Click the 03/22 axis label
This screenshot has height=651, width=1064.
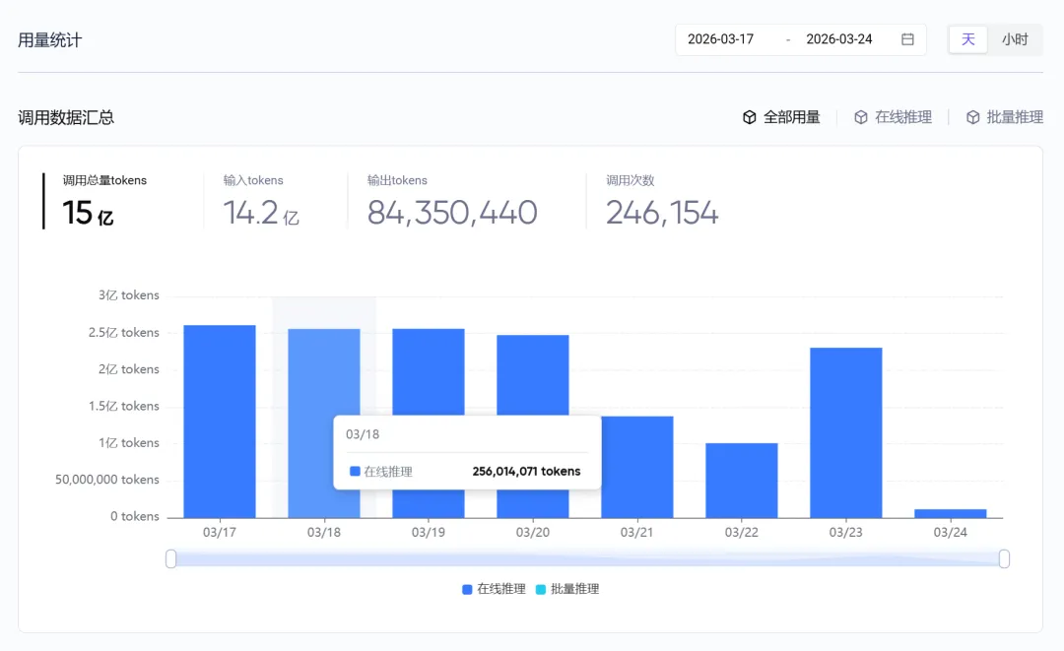(x=742, y=533)
